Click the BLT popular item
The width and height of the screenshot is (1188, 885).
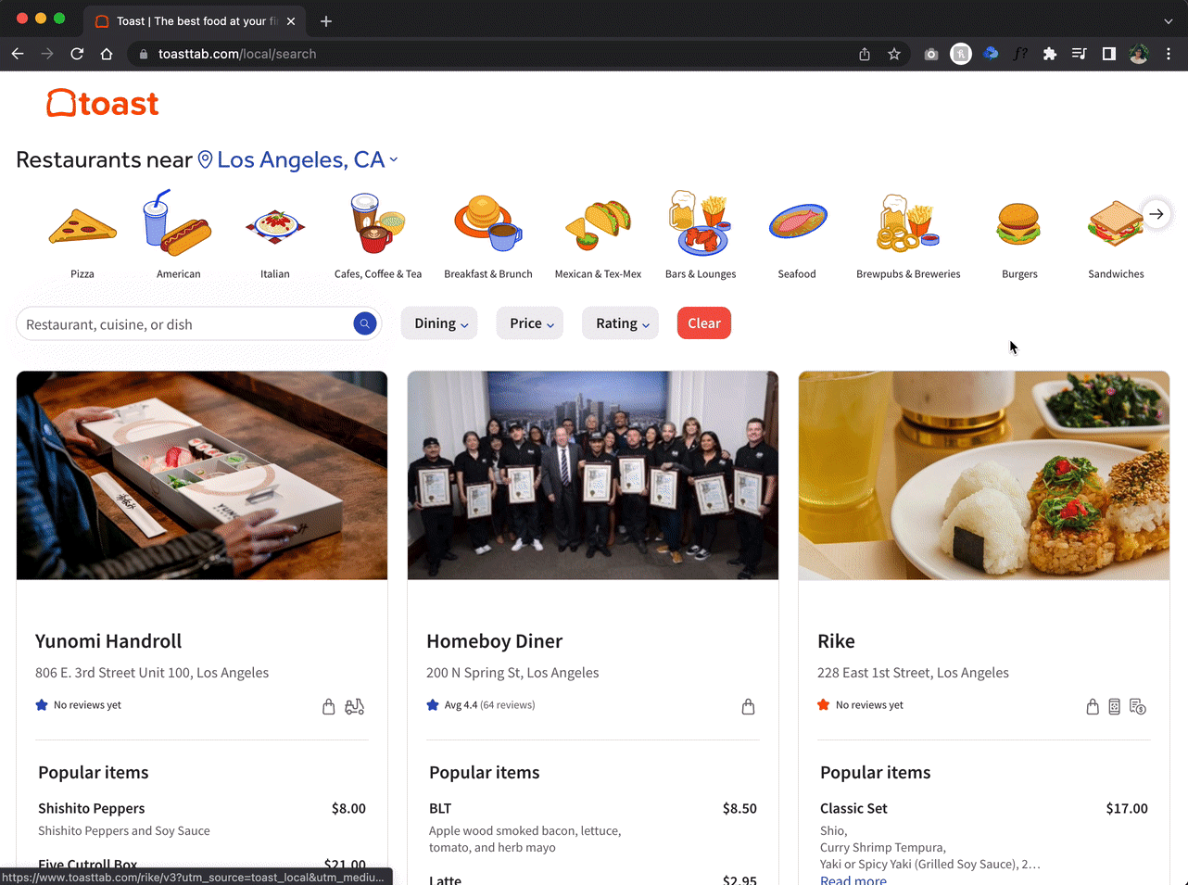[440, 808]
